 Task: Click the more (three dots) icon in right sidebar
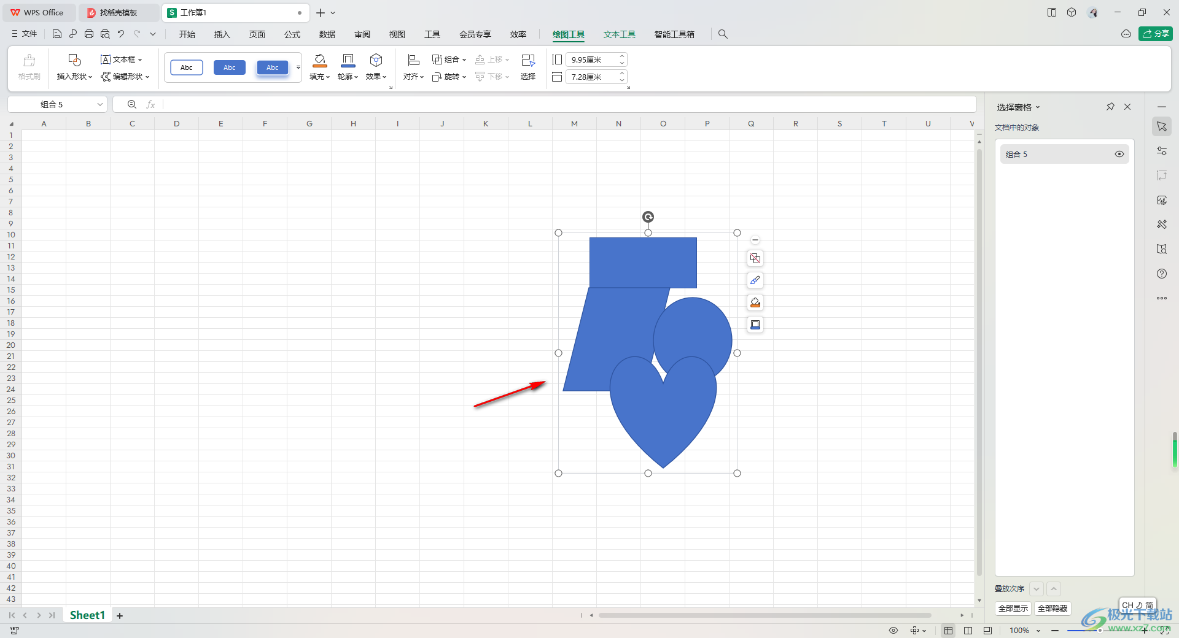[1162, 298]
